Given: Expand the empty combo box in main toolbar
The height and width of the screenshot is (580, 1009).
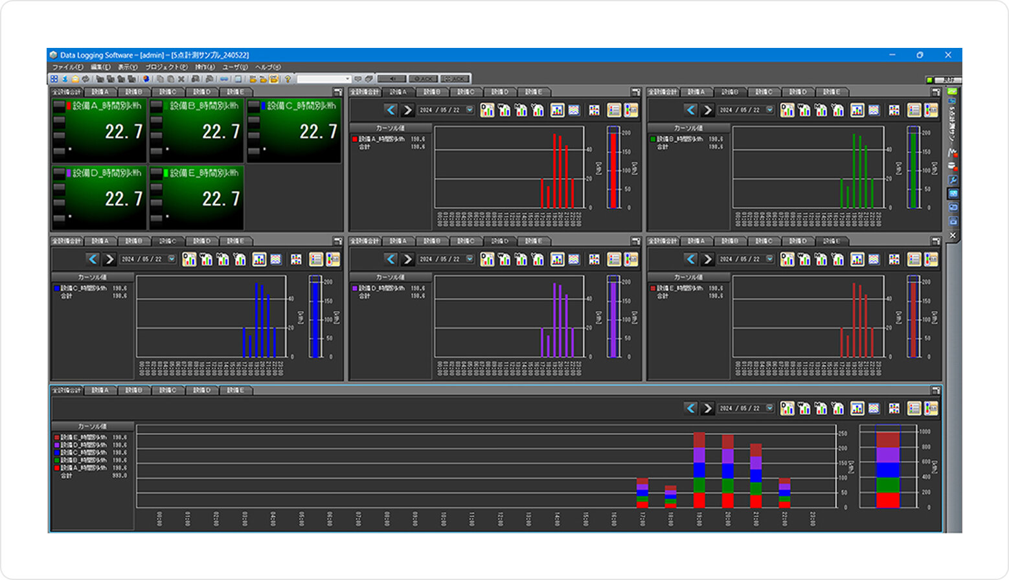Looking at the screenshot, I should [348, 79].
